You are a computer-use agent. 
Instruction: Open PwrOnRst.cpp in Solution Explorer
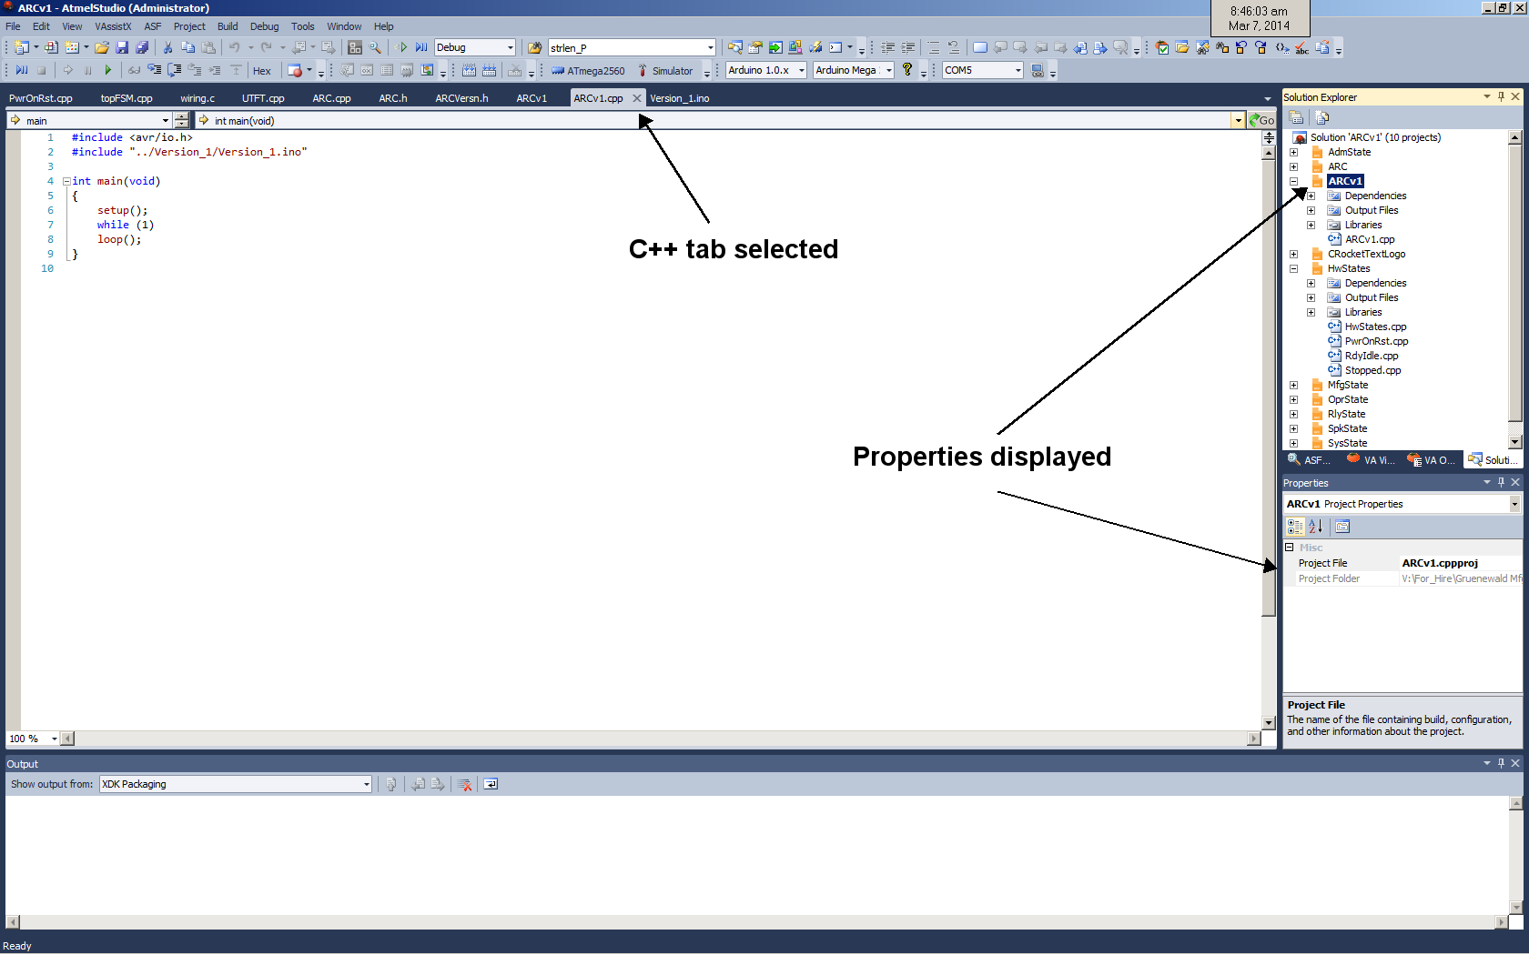click(1376, 341)
